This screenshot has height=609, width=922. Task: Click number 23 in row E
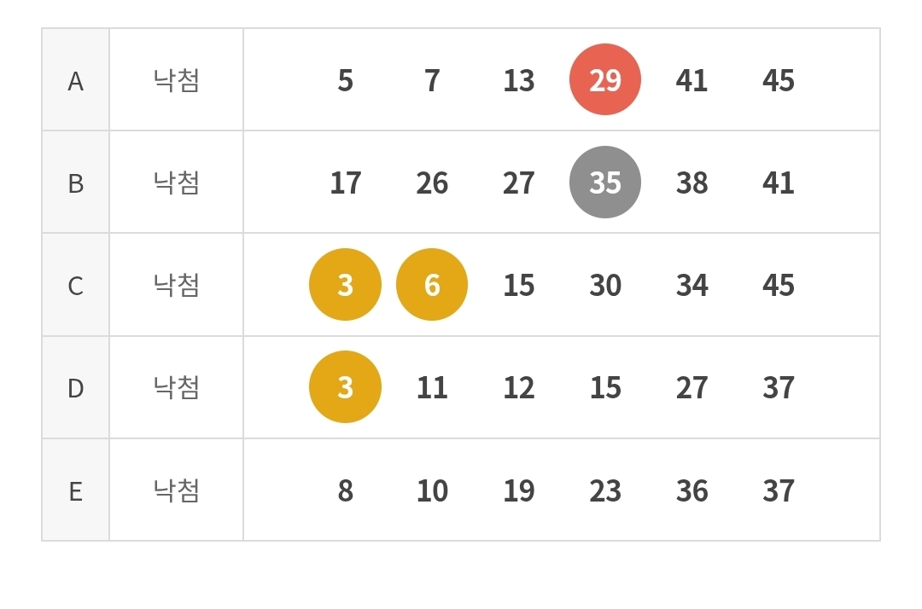click(x=604, y=490)
